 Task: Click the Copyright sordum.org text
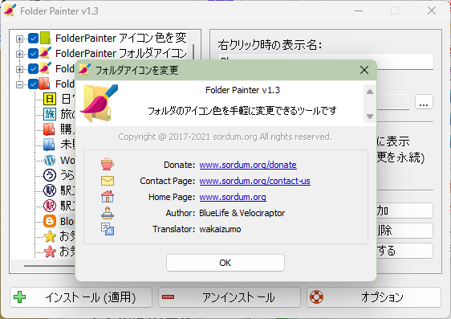[225, 137]
